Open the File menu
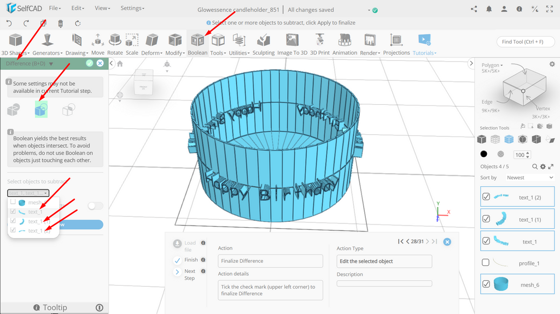The width and height of the screenshot is (560, 314). pos(55,8)
